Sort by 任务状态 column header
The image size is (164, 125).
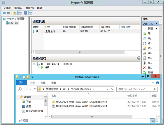[x=130, y=27]
